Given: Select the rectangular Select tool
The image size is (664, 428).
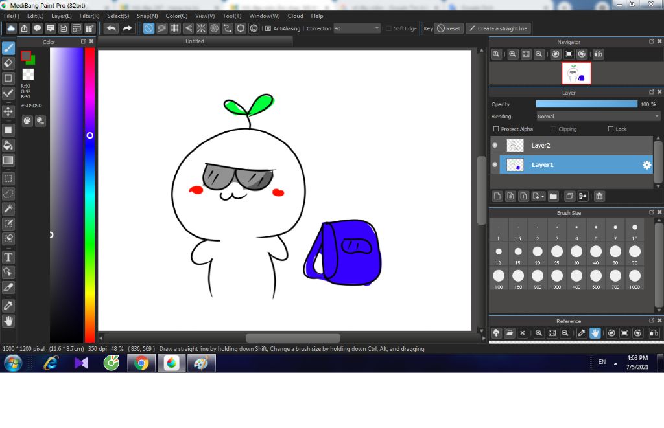Looking at the screenshot, I should coord(8,179).
